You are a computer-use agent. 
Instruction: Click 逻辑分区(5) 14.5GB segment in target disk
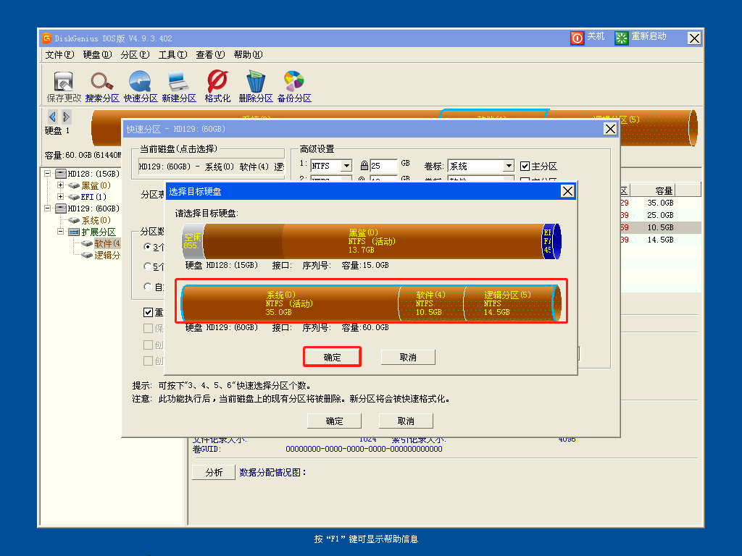point(508,303)
